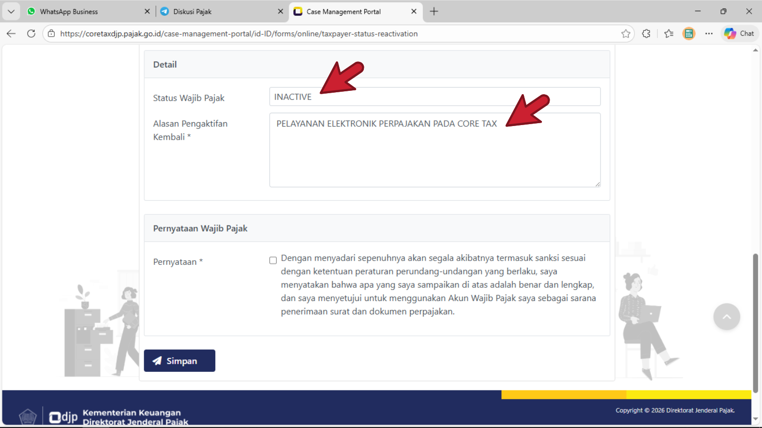Close the Diskusi Pajak tab
This screenshot has width=762, height=428.
click(x=281, y=11)
